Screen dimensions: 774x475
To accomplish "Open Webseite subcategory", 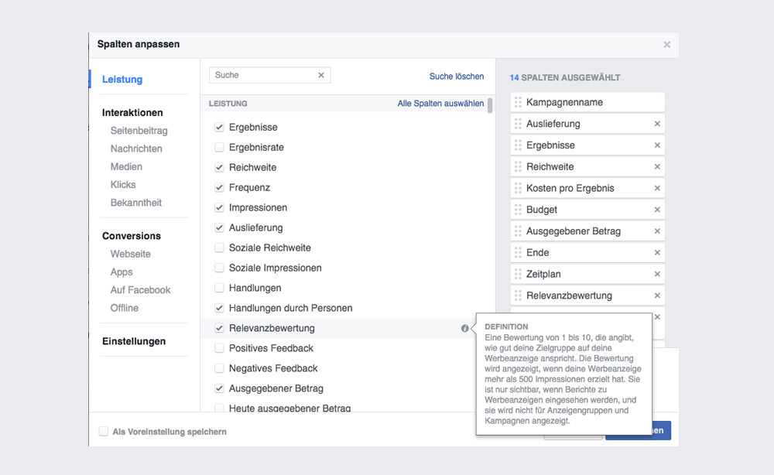I will tap(130, 254).
